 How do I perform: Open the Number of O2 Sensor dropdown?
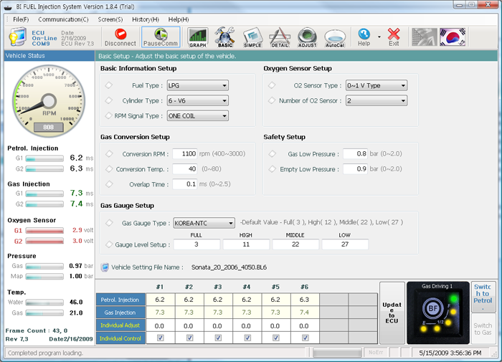coord(376,101)
